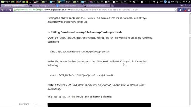Switch to the '[Ter...' terminal taskbar window
Viewport: 191px width, 107px height.
[101, 2]
